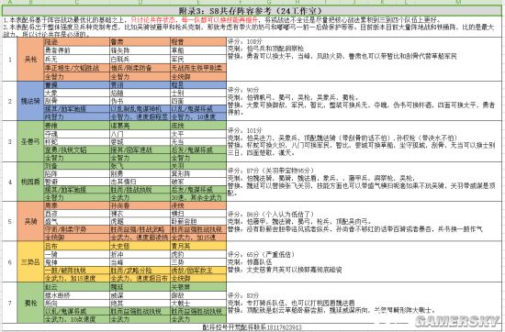The image size is (505, 332).
Task: Select the 鬼神 skill cell
Action: pyautogui.click(x=76, y=262)
